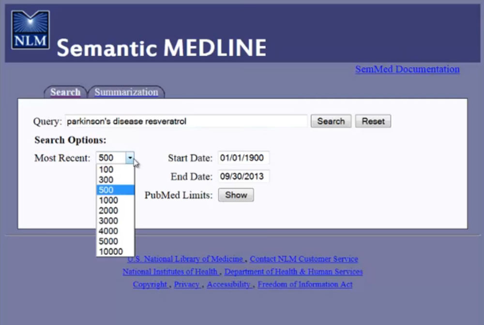Open U.S. National Library of Medicine link
The height and width of the screenshot is (325, 484).
[x=185, y=259]
